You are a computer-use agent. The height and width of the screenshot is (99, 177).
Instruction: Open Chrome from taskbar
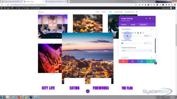point(25,97)
